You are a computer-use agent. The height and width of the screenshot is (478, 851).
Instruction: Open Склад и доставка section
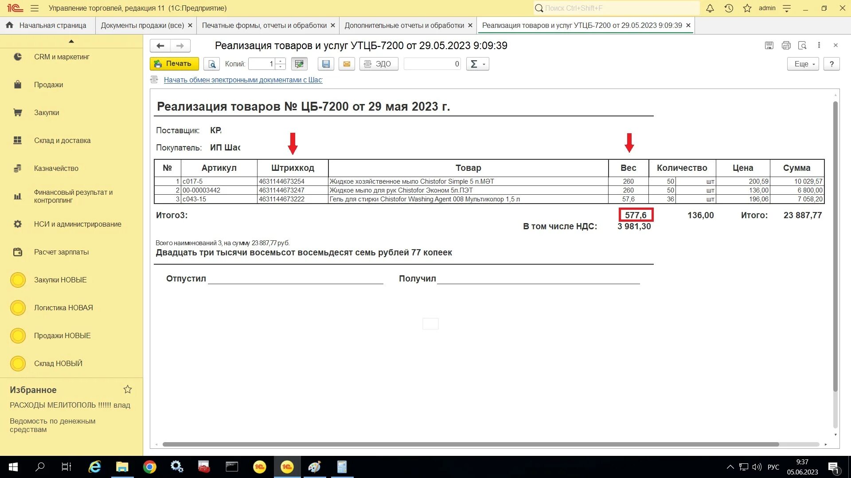(x=62, y=140)
